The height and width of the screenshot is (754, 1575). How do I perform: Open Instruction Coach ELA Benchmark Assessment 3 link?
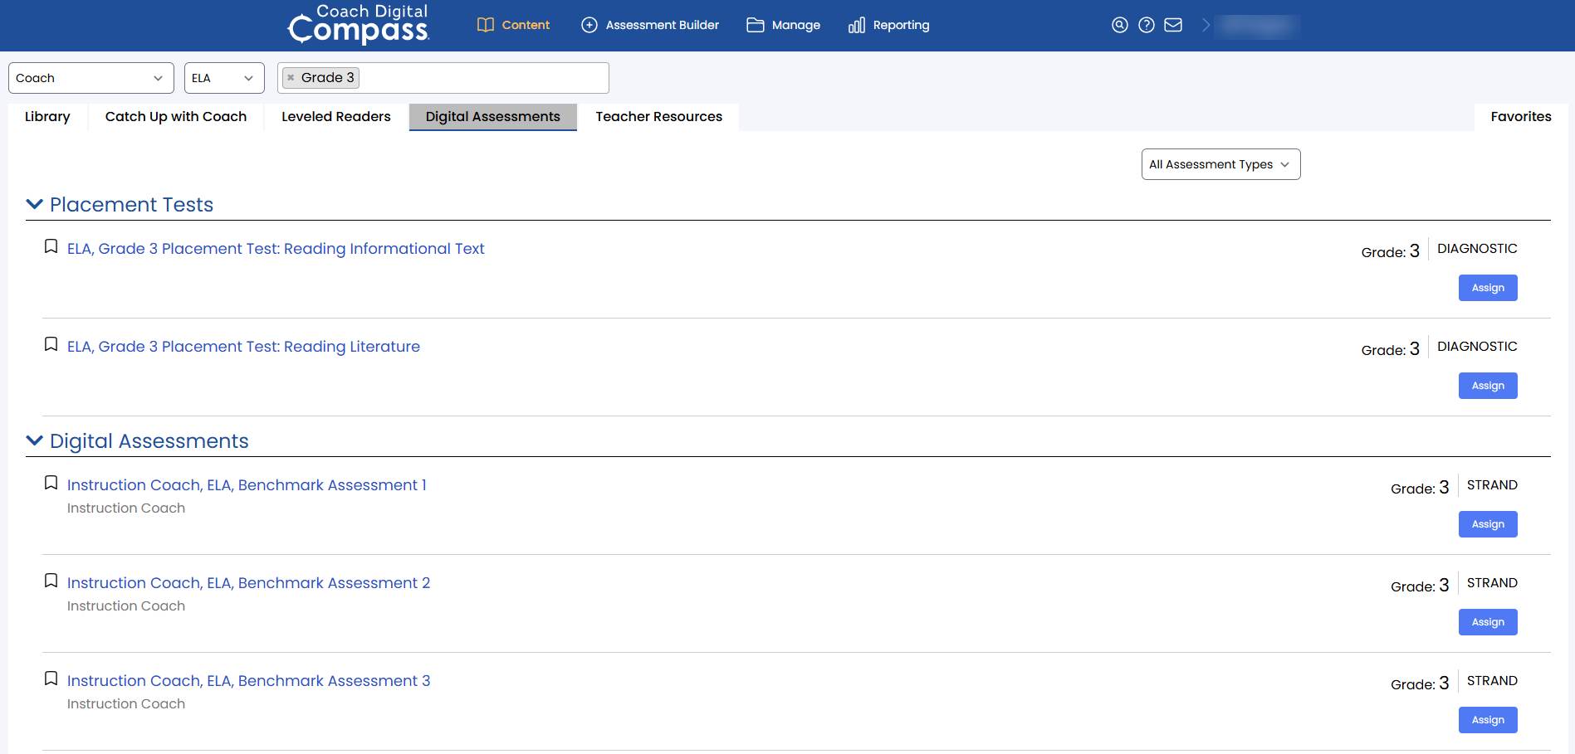pos(249,681)
